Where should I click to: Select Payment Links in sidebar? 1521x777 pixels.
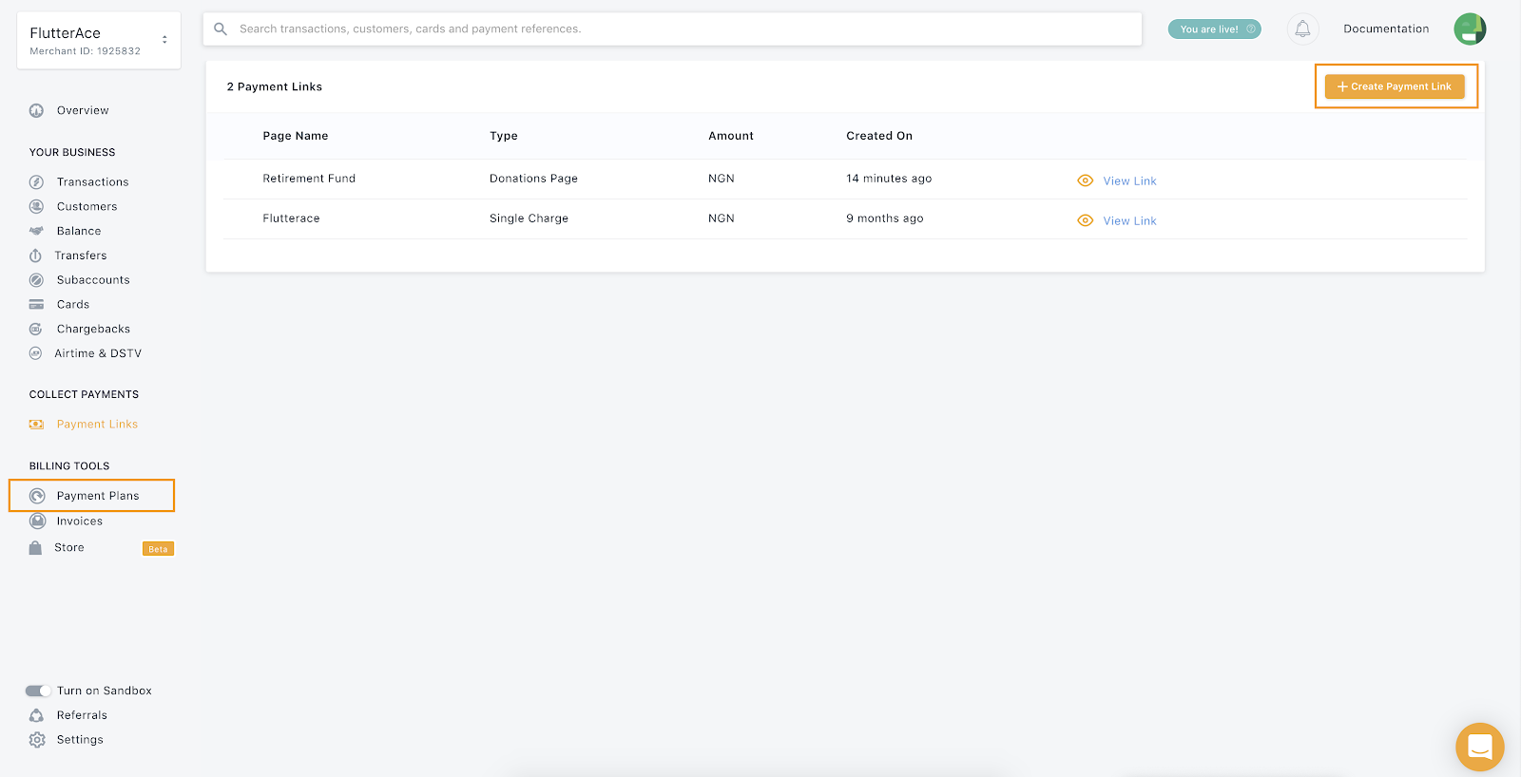click(x=97, y=425)
